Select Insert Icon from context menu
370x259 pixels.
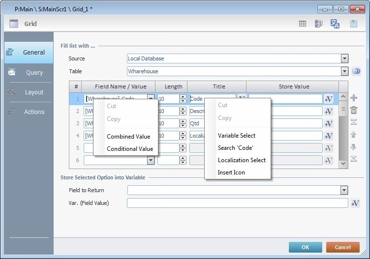point(231,173)
